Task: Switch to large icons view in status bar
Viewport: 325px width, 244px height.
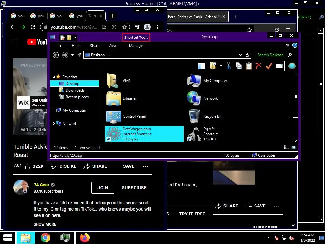Action: click(294, 147)
